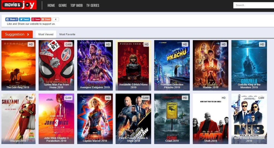Click the orange Share button
The width and height of the screenshot is (274, 148).
coord(46,19)
